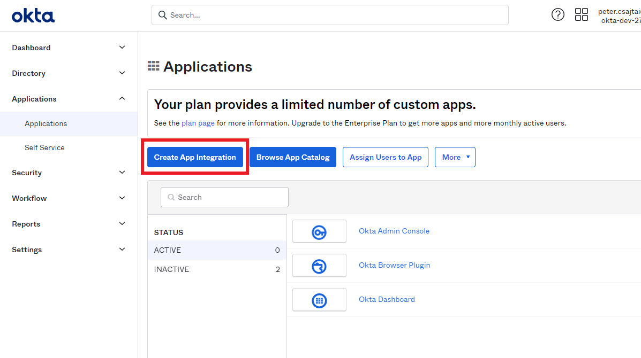Click the magnifier icon in applications search box
The height and width of the screenshot is (358, 641).
[x=170, y=197]
